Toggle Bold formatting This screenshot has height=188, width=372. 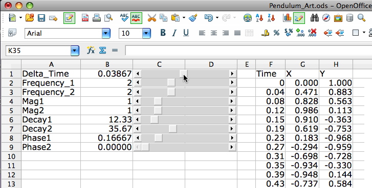[163, 33]
